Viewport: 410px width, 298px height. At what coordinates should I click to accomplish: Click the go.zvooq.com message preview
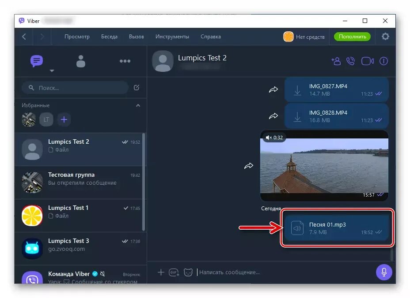(66, 249)
